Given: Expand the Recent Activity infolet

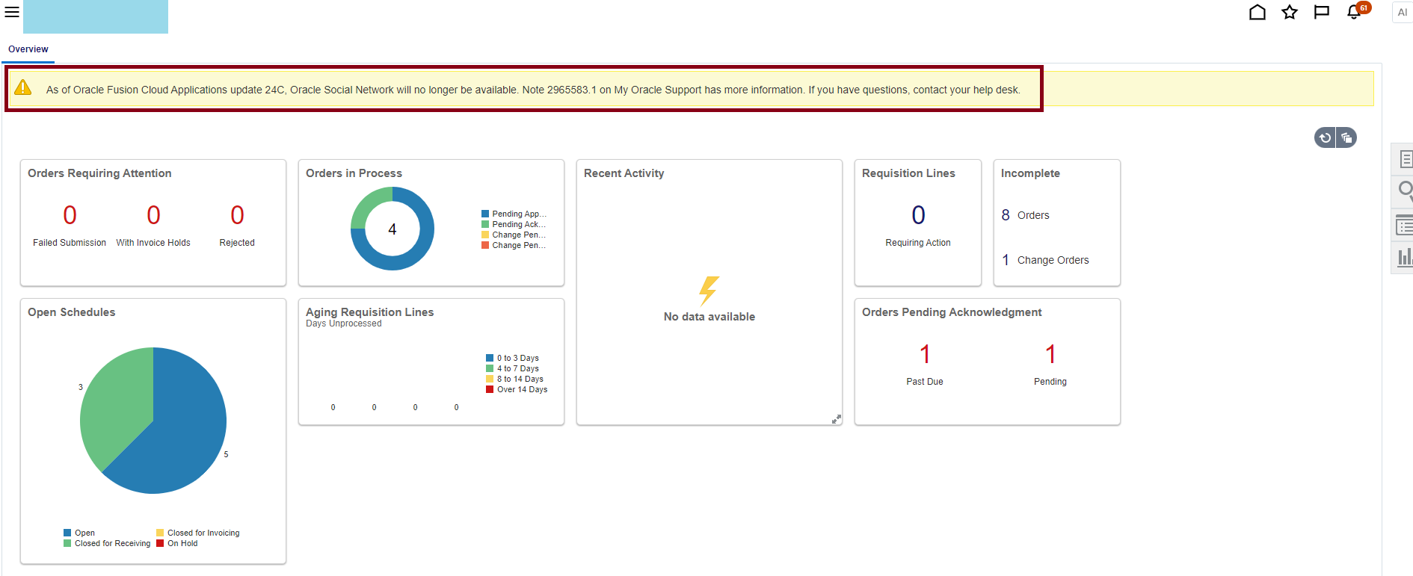Looking at the screenshot, I should click(x=837, y=419).
